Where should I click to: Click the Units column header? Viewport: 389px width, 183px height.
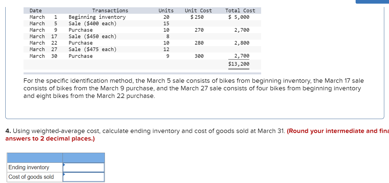[166, 10]
